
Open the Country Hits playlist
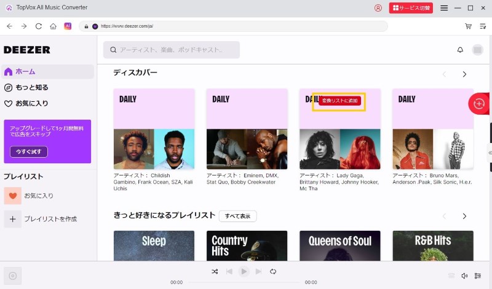point(247,246)
